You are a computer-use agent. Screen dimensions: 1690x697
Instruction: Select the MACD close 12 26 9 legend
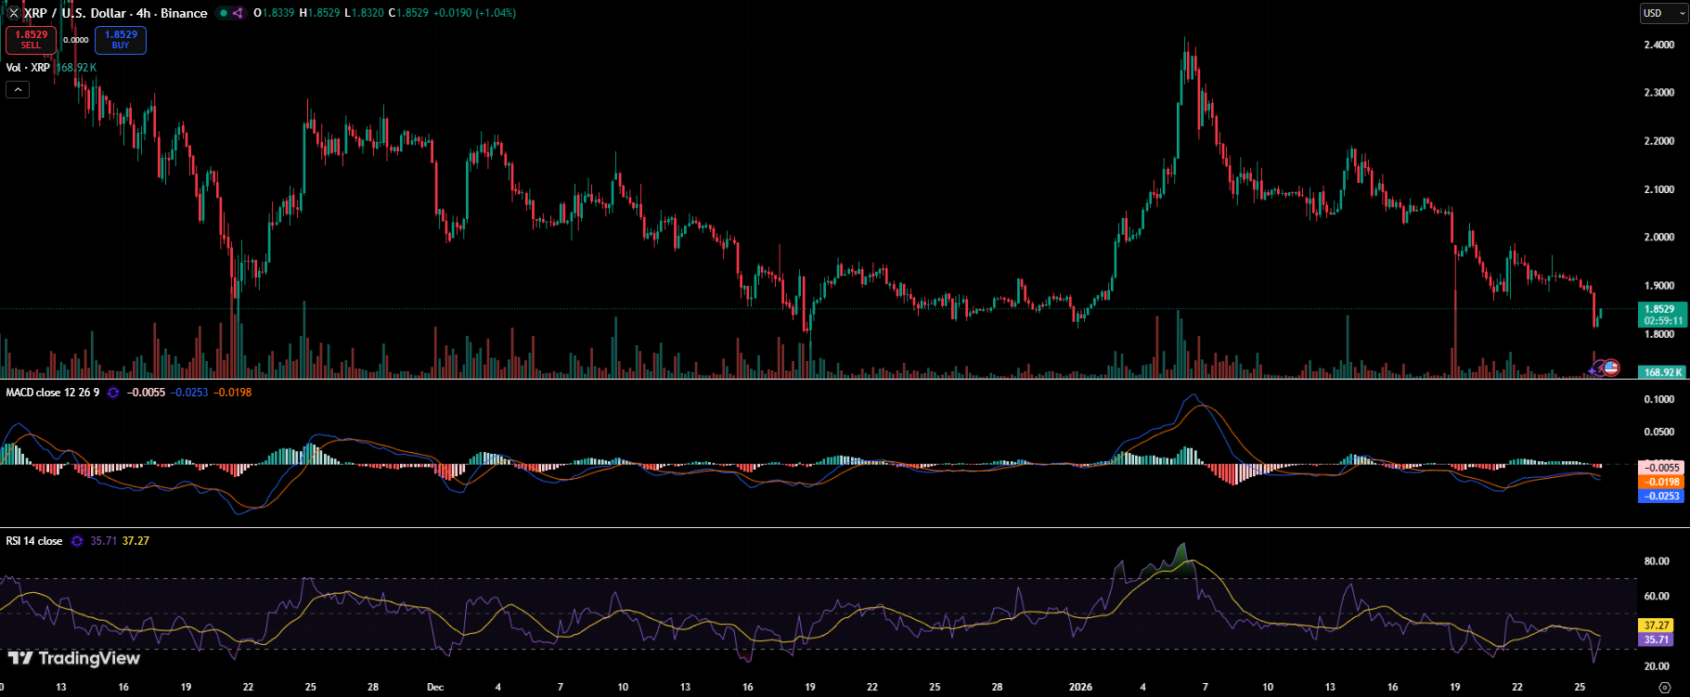(x=52, y=393)
